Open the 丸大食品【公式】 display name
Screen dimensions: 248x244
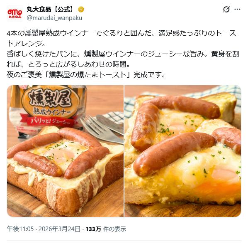pos(50,10)
